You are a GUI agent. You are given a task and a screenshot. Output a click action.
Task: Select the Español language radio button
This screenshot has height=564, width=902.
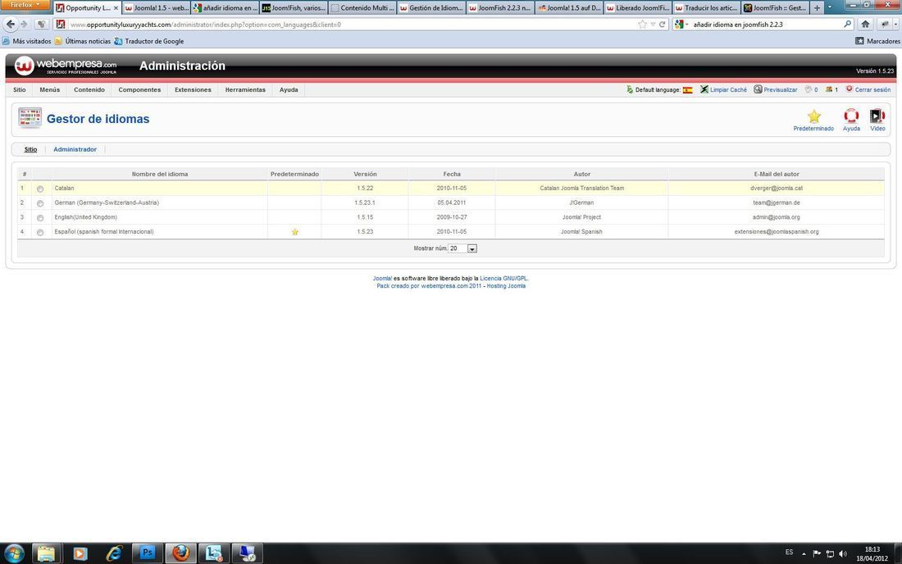[x=40, y=232]
